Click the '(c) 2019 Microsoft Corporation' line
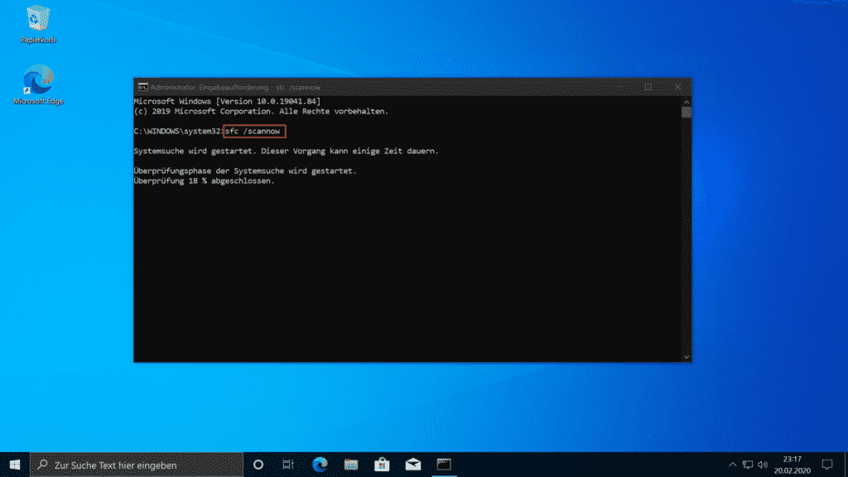The image size is (848, 477). [x=261, y=112]
